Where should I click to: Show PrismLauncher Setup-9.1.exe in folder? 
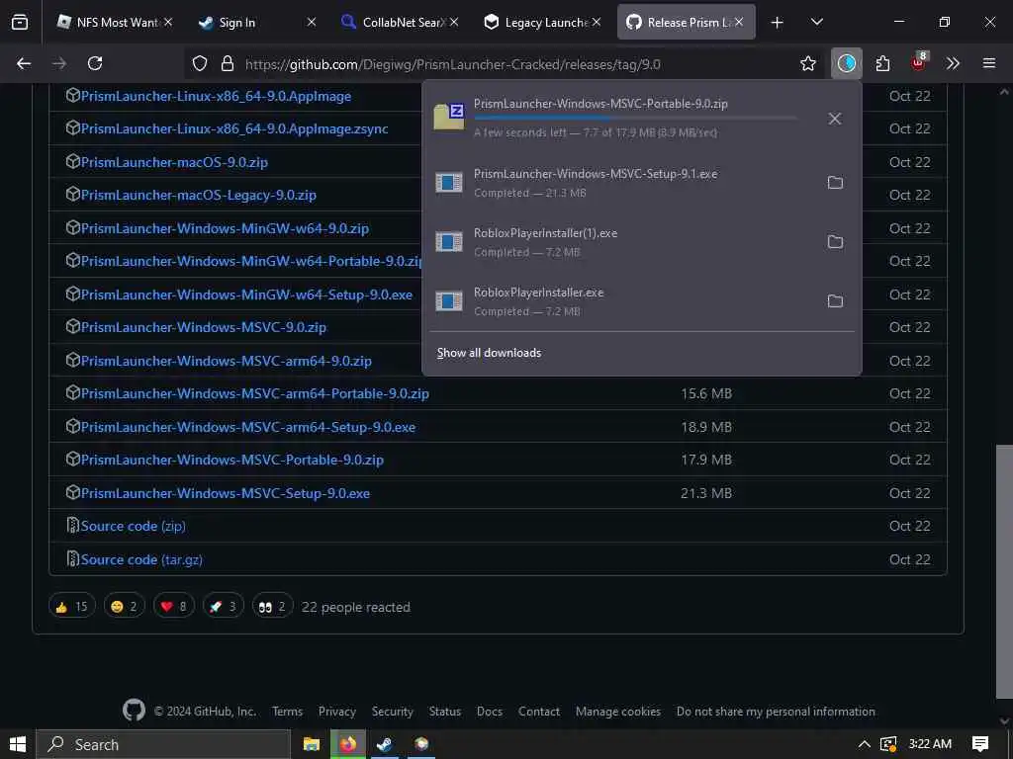(x=835, y=183)
